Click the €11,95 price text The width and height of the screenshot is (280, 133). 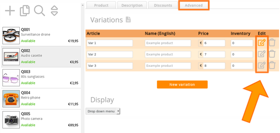click(x=73, y=104)
